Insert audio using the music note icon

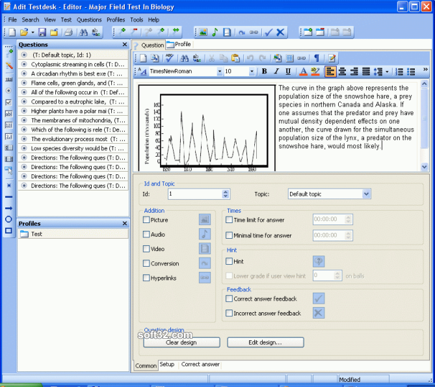(215, 32)
